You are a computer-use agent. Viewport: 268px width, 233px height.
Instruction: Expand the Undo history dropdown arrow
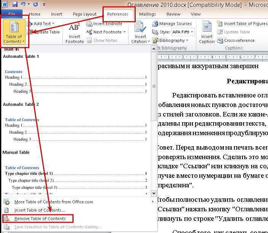(x=29, y=4)
